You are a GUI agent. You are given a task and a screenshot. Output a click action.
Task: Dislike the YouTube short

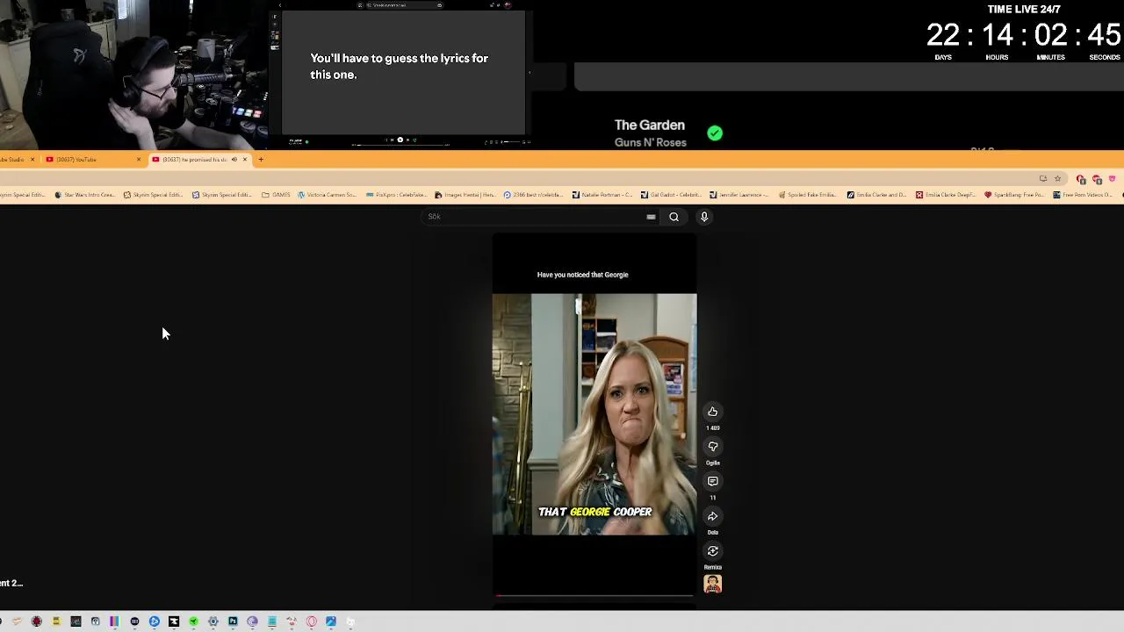click(713, 447)
